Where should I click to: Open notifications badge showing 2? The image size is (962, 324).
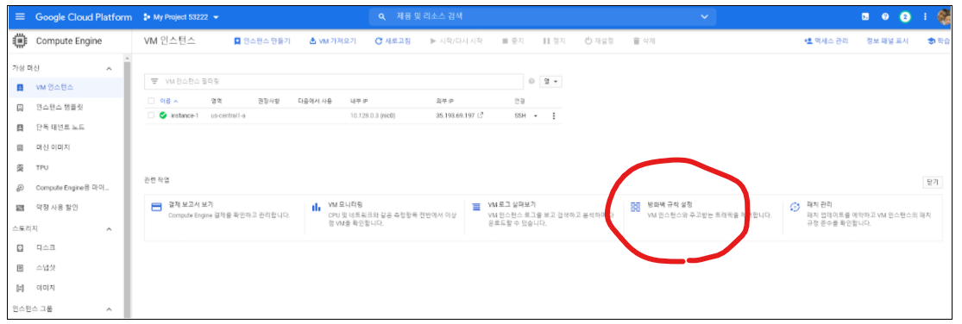pyautogui.click(x=905, y=17)
